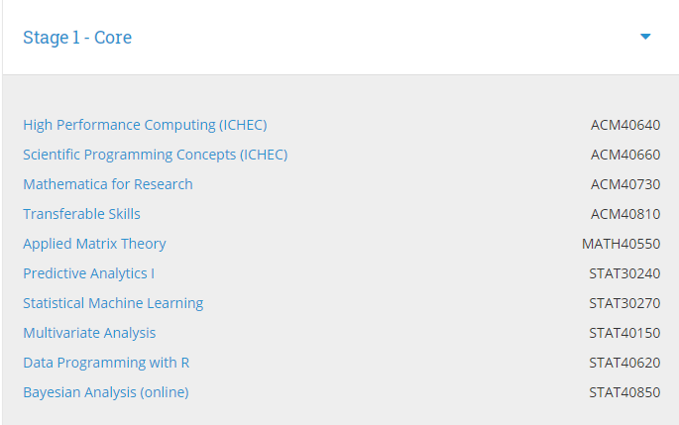Click module code STAT30240
This screenshot has height=425, width=679.
coord(624,273)
